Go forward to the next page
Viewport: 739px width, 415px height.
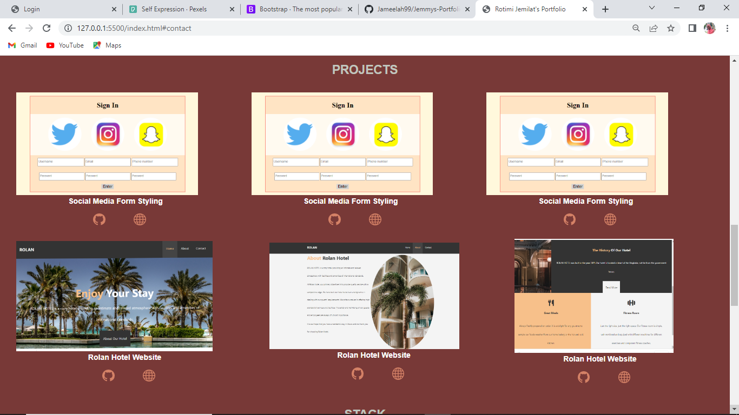[x=29, y=28]
